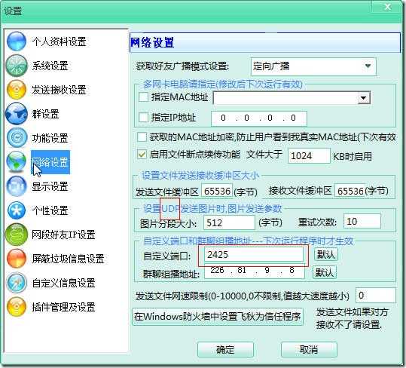
Task: Click the 发送文件网速限制 0 field
Action: click(376, 295)
